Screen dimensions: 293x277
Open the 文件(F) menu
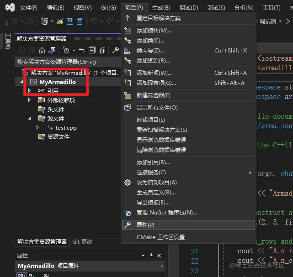coord(29,8)
